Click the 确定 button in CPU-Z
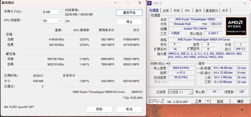Viewport: 251px width, 117px height. click(240, 101)
